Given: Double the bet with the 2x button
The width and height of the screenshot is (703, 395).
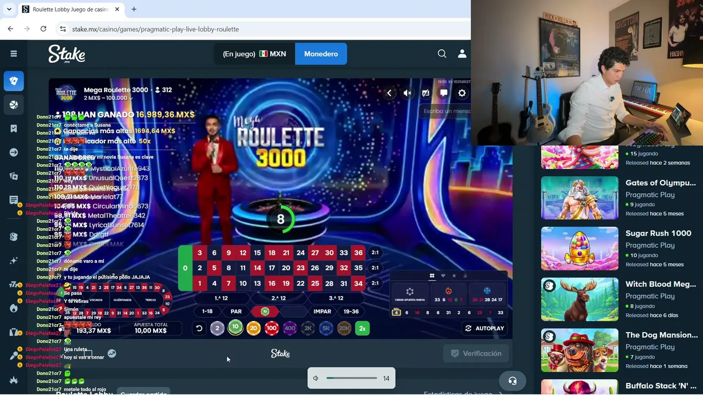Looking at the screenshot, I should click(362, 329).
